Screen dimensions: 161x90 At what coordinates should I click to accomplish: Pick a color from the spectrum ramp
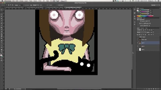point(145,16)
